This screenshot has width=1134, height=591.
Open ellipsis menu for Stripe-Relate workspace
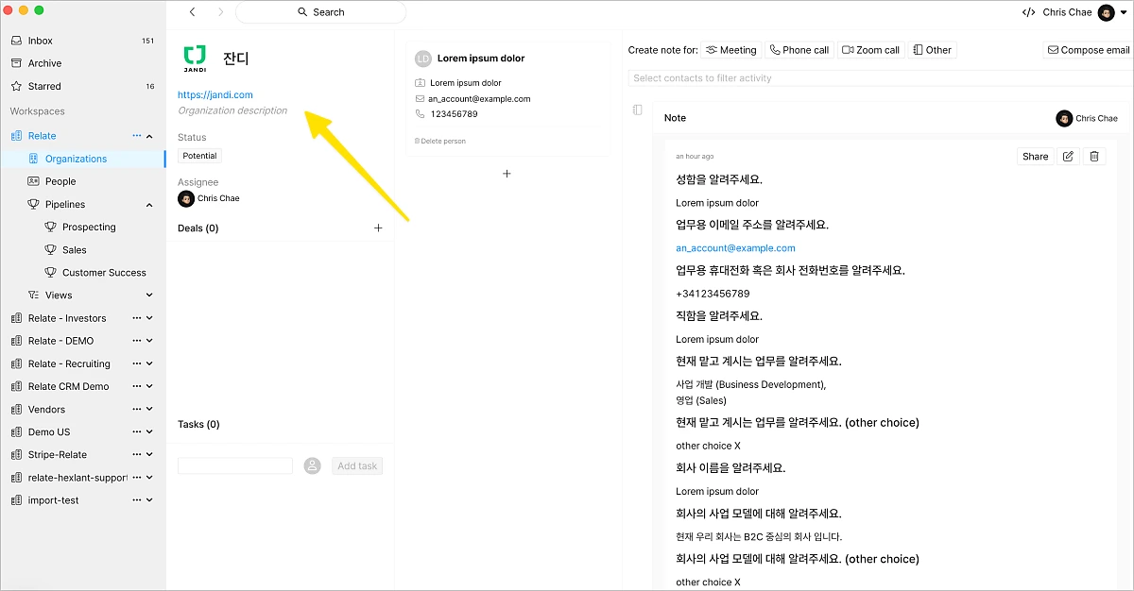(x=137, y=455)
